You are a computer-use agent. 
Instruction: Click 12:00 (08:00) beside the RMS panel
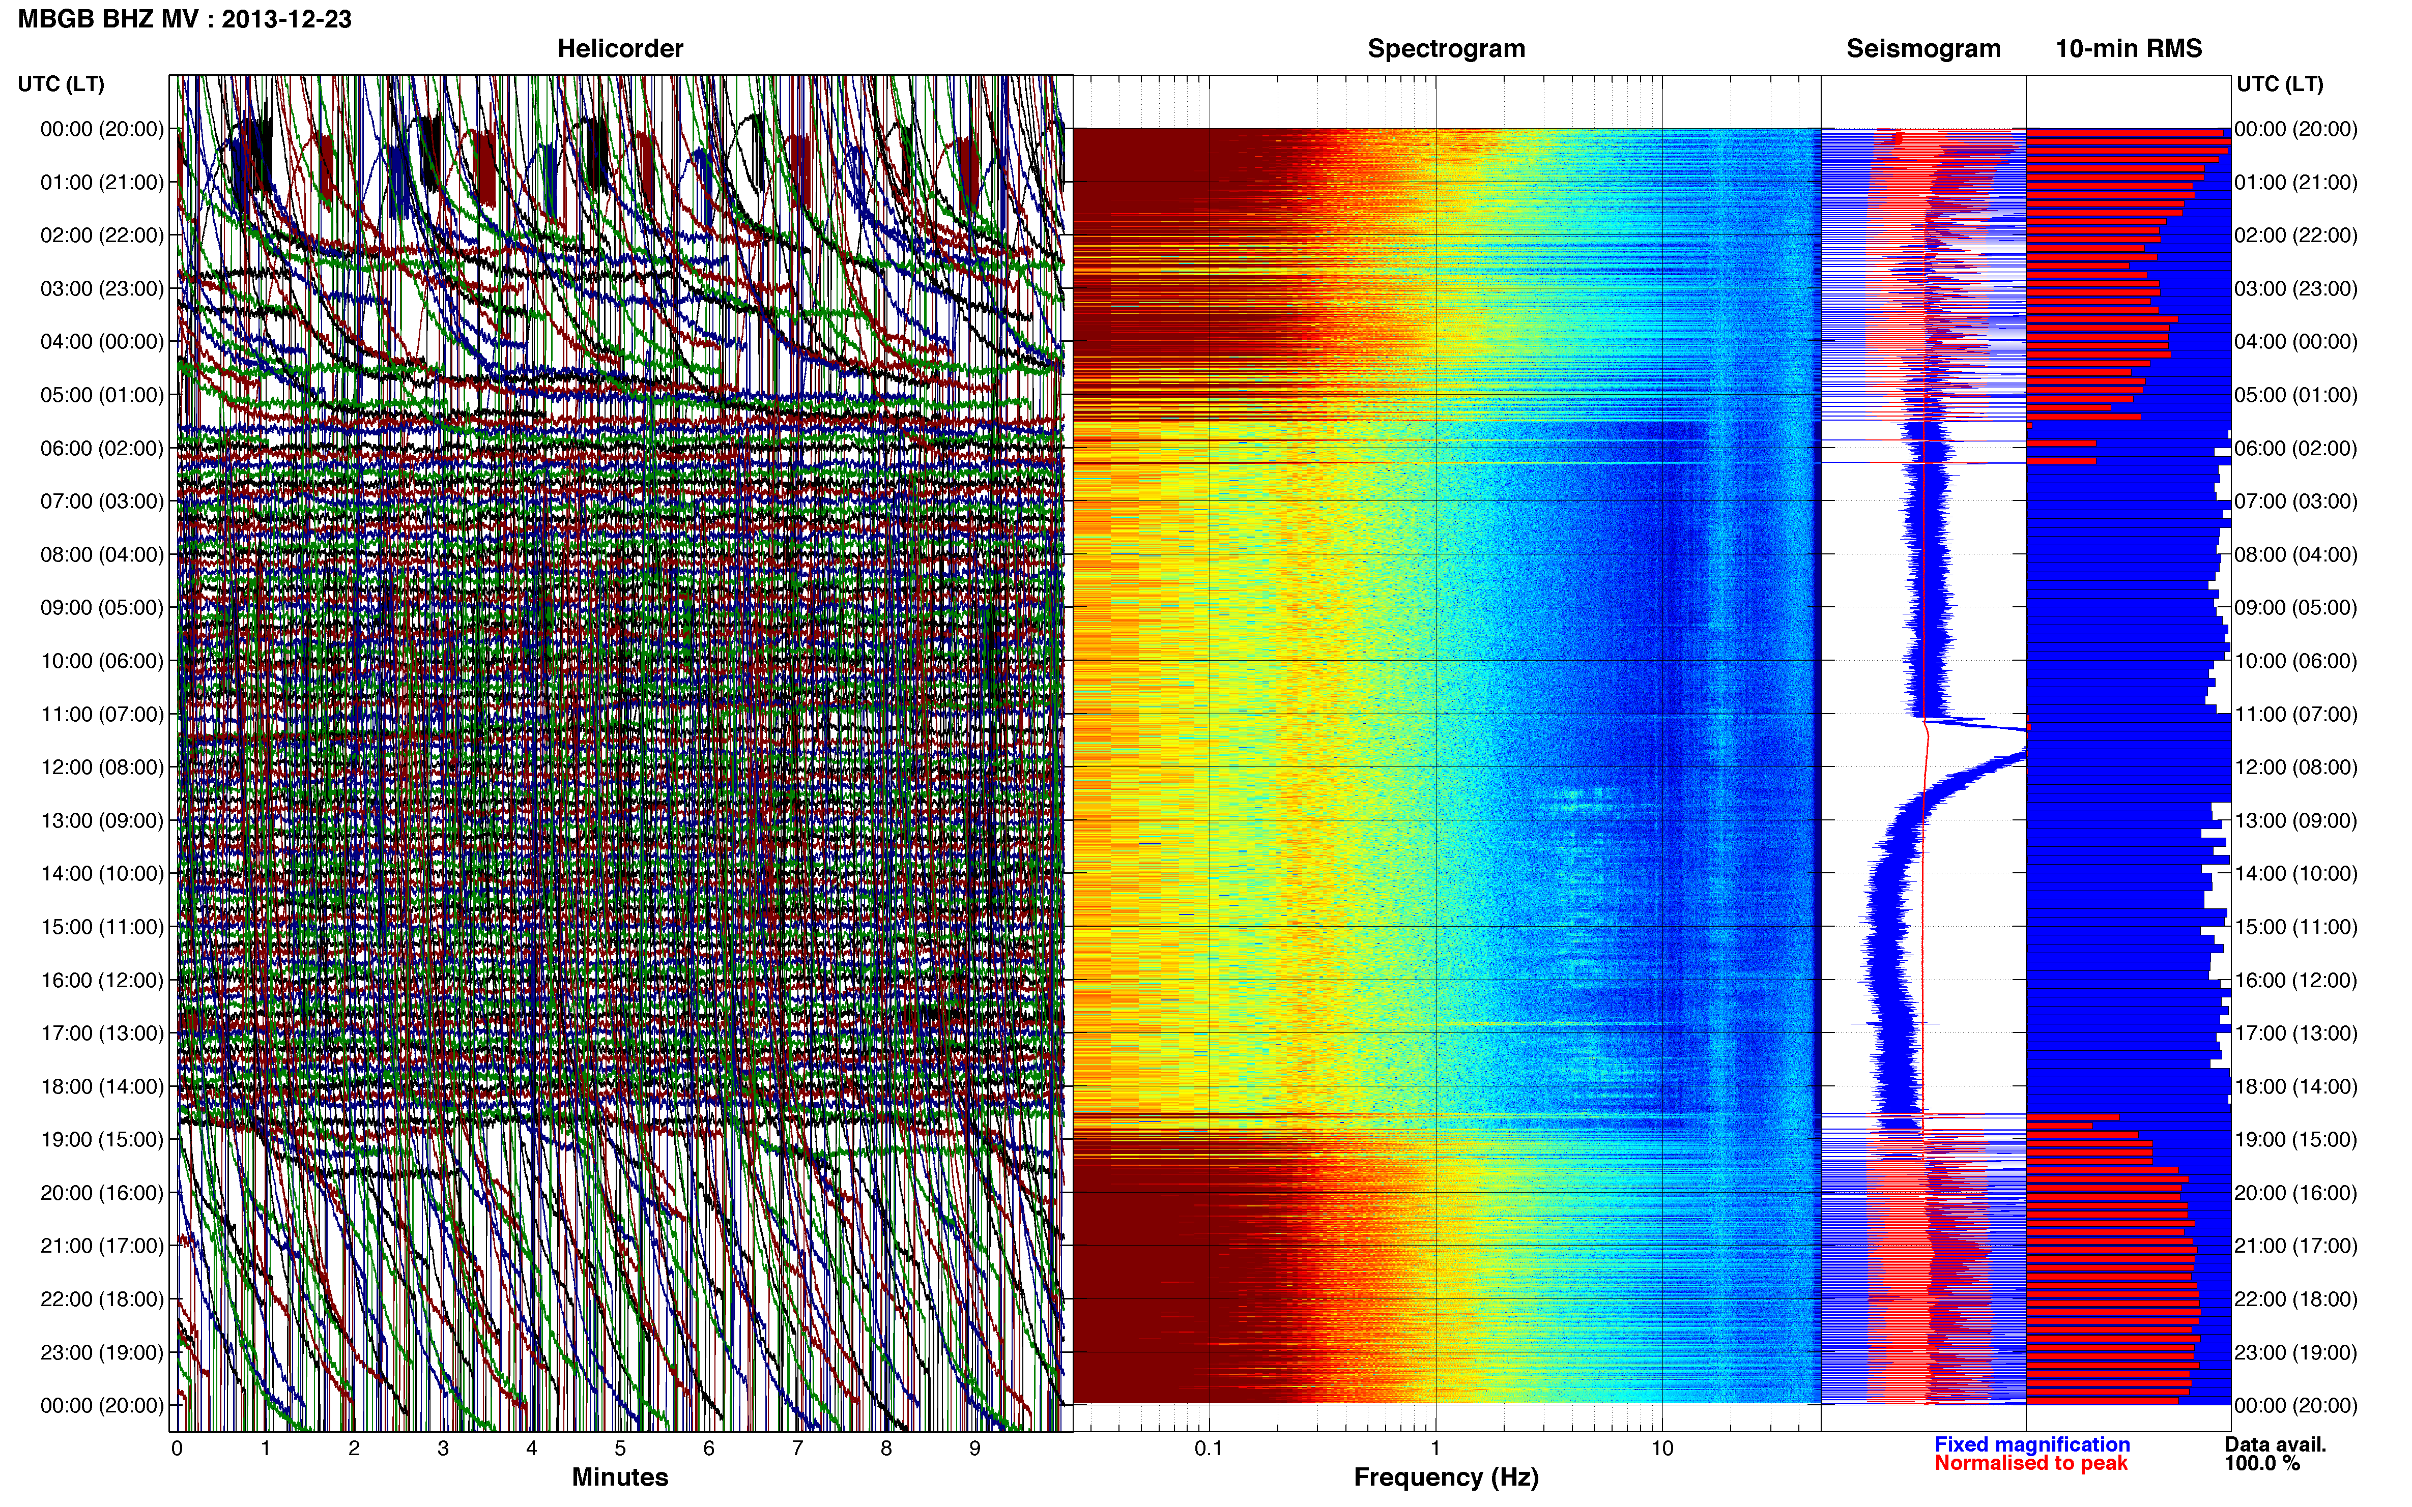coord(2296,767)
